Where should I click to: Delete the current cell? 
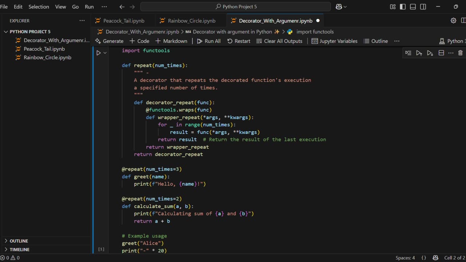coord(460,53)
